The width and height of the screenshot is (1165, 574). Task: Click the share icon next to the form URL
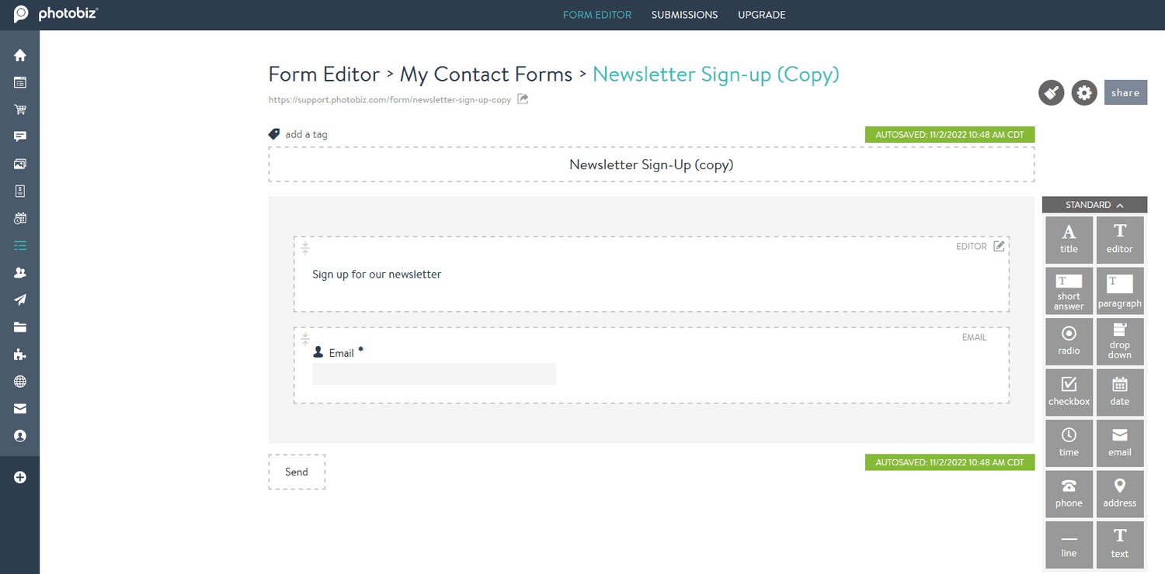522,99
